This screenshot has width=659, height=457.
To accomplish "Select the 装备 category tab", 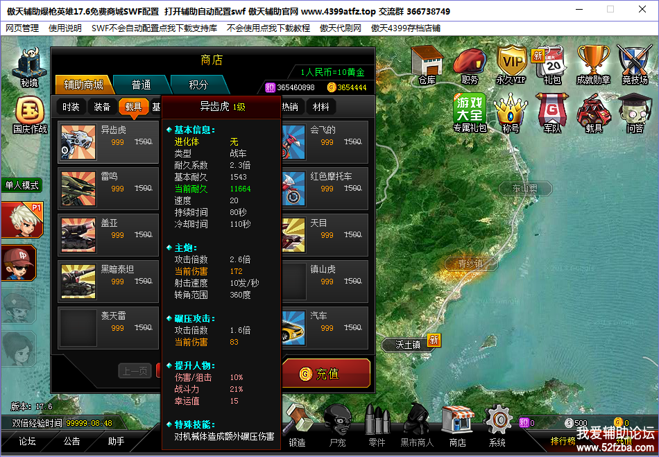I will [102, 107].
